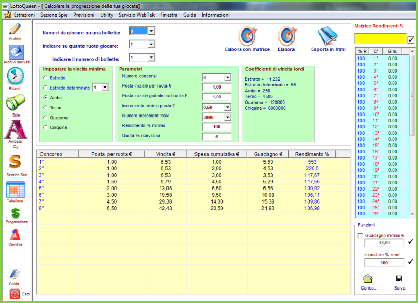Select the Estratto determinato radio button

[x=45, y=88]
